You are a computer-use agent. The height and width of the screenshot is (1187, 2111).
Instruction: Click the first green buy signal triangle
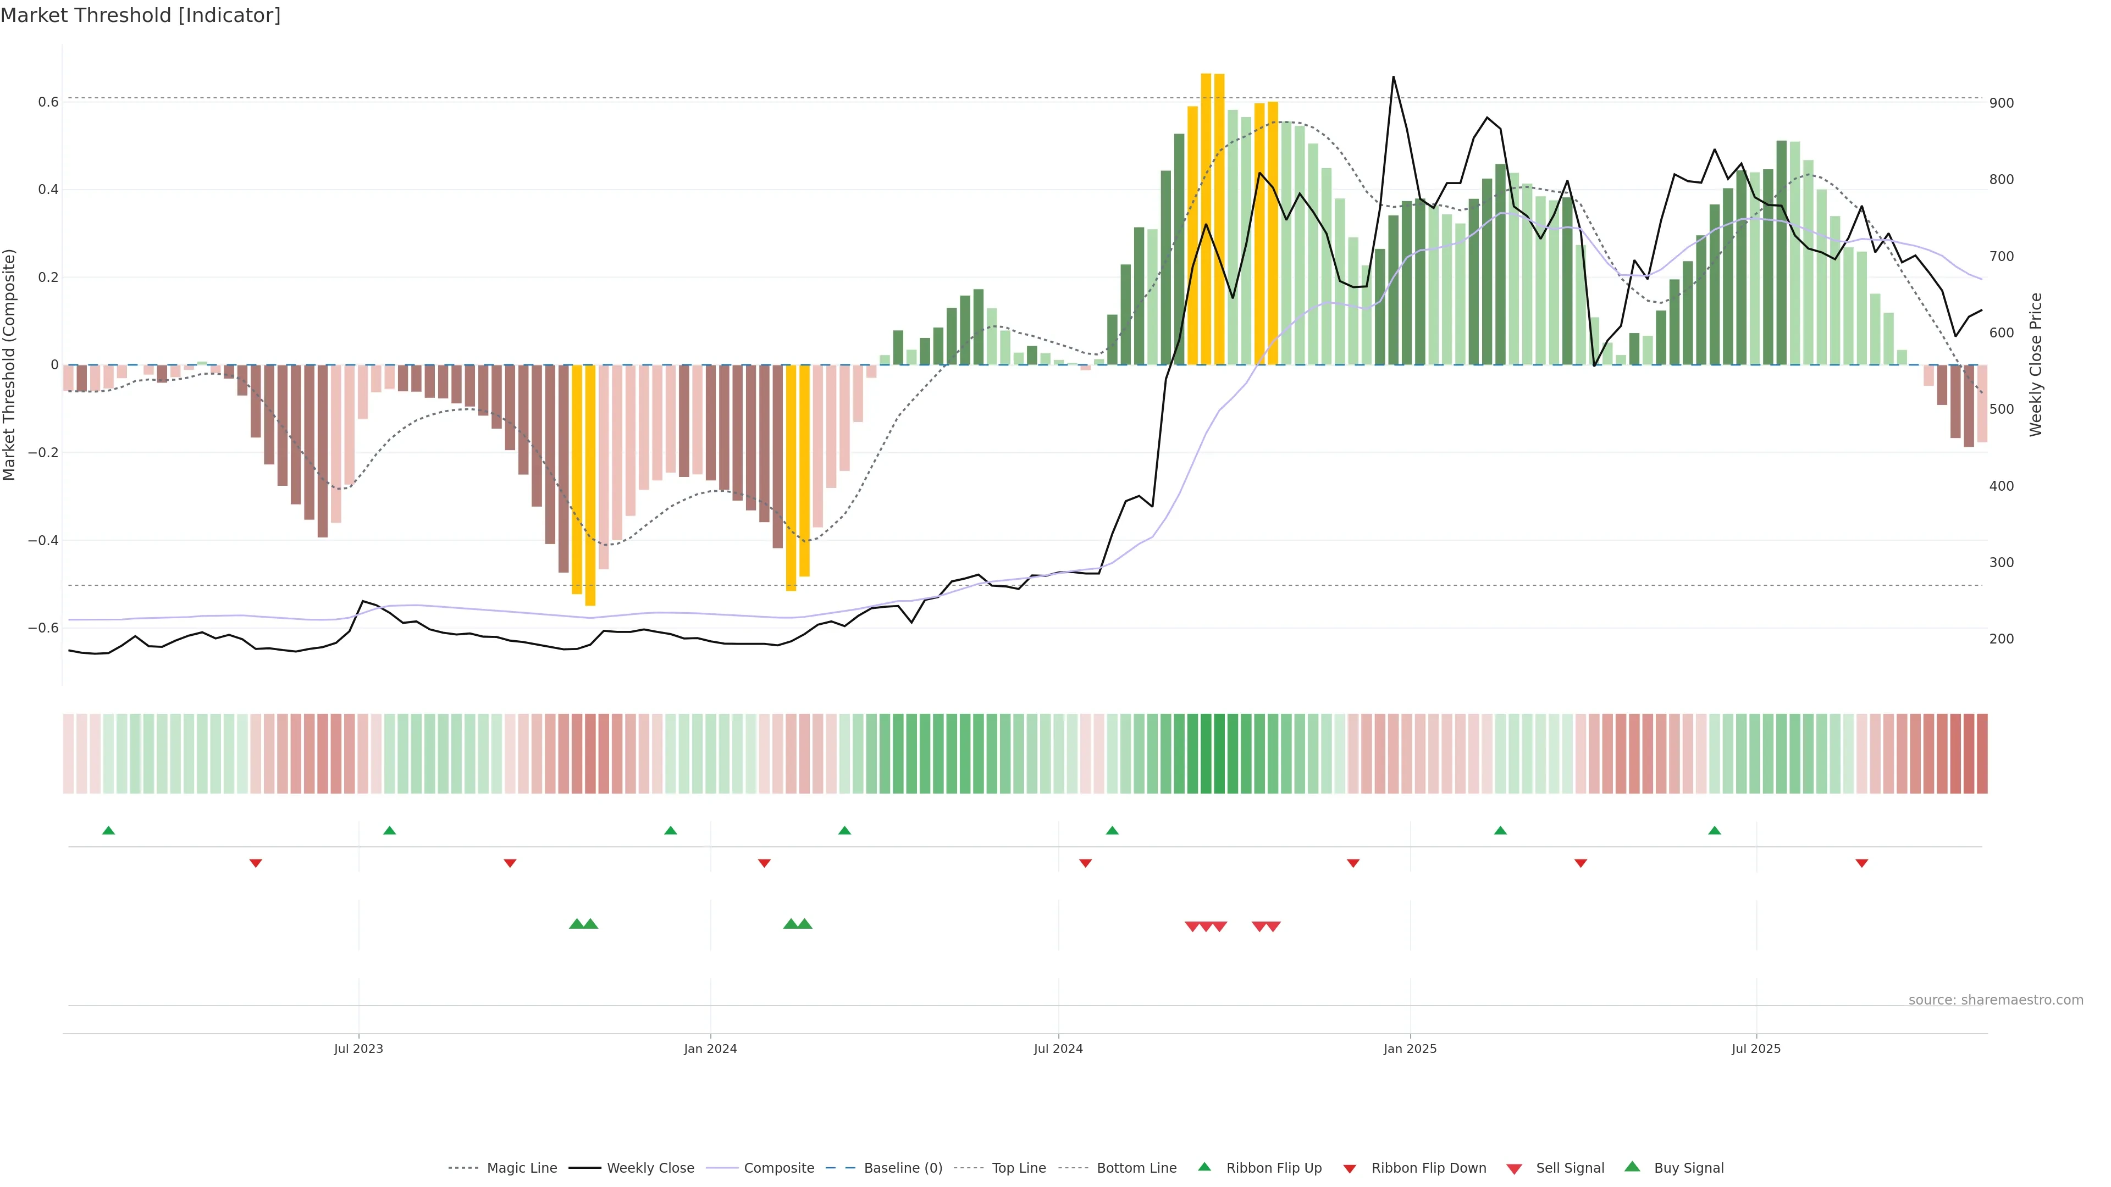[576, 924]
